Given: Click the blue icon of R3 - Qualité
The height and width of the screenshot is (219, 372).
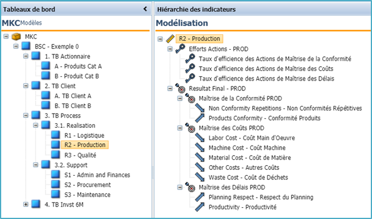Looking at the screenshot, I should tap(56, 154).
